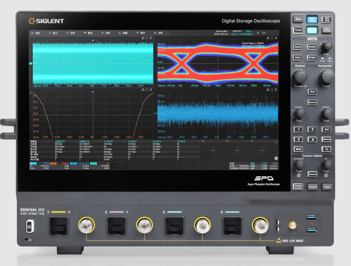Select Auto trigger mode

(298, 57)
